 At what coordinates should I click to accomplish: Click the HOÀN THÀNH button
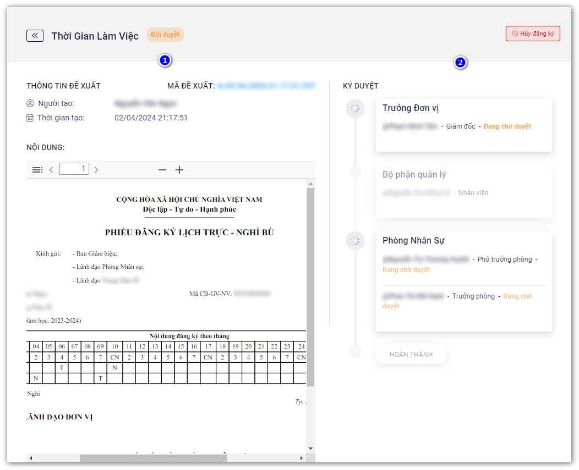click(411, 355)
